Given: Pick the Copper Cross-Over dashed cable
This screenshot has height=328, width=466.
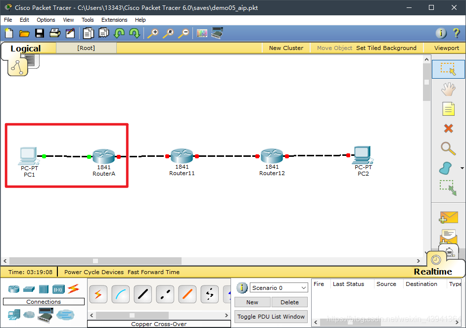Looking at the screenshot, I should (x=165, y=294).
